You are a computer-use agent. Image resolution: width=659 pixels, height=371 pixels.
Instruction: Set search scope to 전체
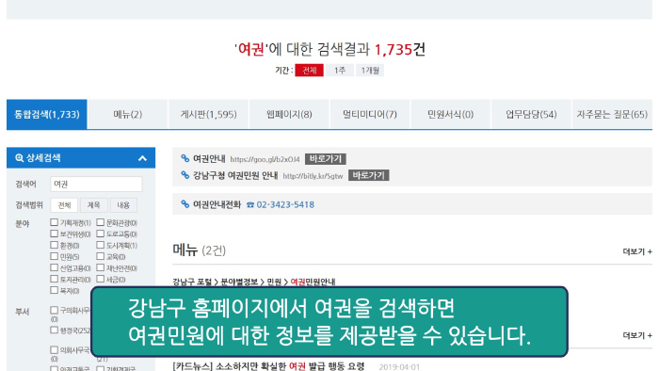pyautogui.click(x=64, y=205)
